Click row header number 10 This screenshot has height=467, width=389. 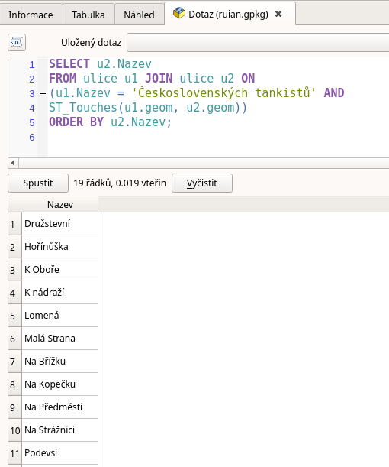pyautogui.click(x=14, y=430)
